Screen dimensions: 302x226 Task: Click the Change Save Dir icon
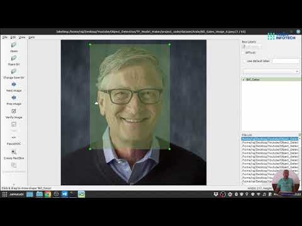pos(14,72)
